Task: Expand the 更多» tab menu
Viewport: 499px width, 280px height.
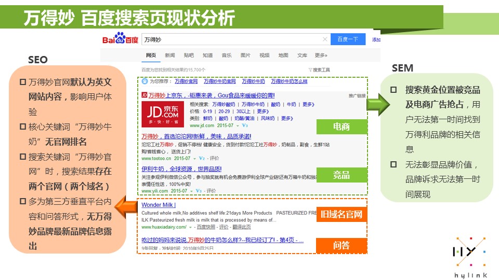Action: [x=321, y=55]
